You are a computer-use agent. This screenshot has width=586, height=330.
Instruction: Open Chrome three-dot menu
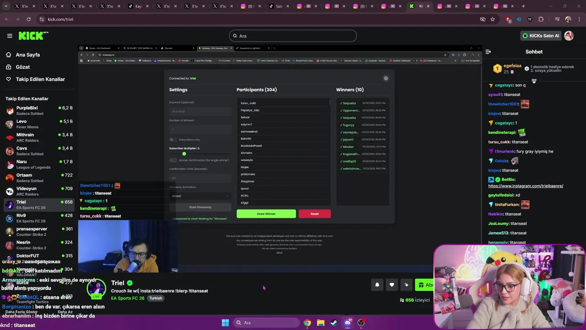click(x=579, y=19)
